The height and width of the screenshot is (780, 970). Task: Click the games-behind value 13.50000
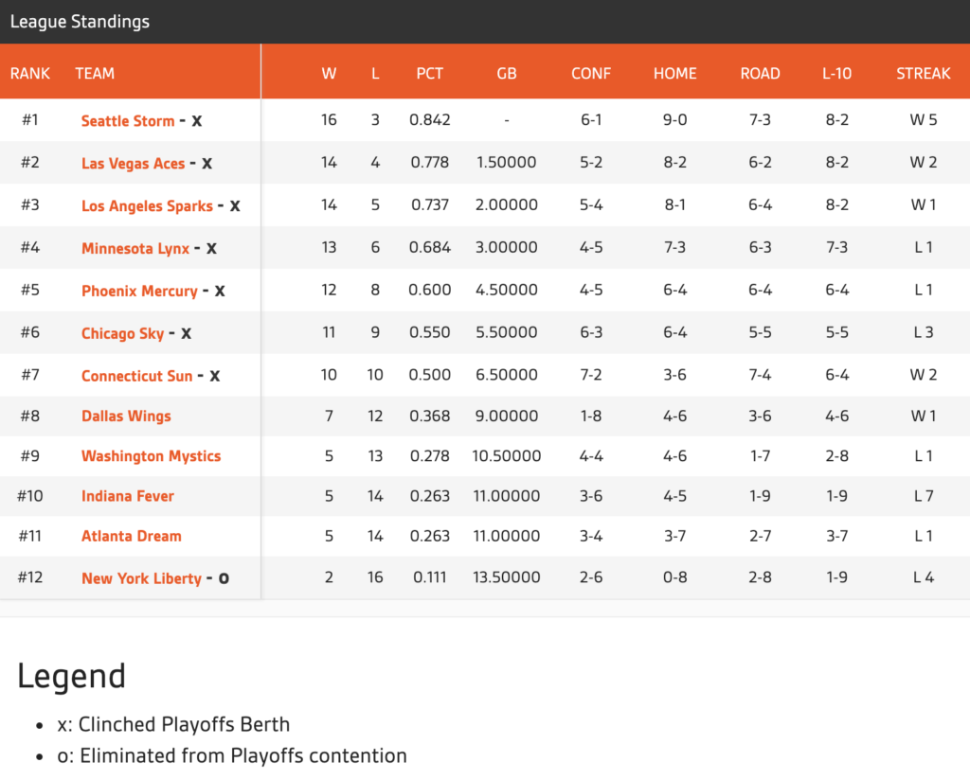point(506,577)
